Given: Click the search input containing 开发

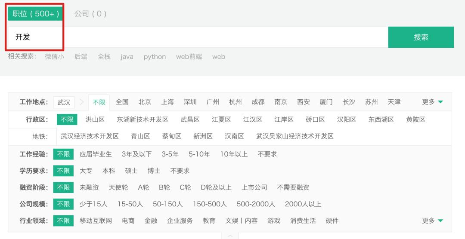Looking at the screenshot, I should (198, 37).
